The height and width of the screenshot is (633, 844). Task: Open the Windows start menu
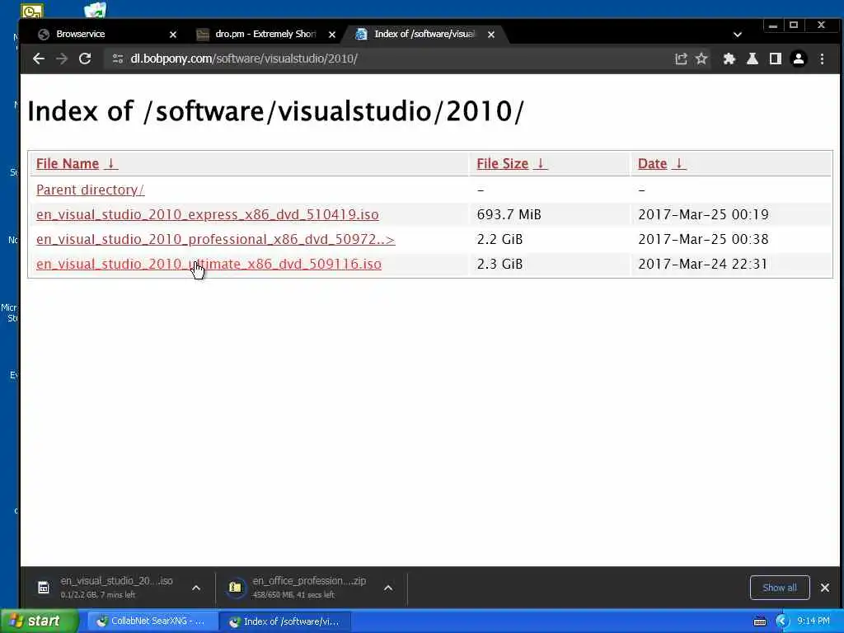(39, 621)
